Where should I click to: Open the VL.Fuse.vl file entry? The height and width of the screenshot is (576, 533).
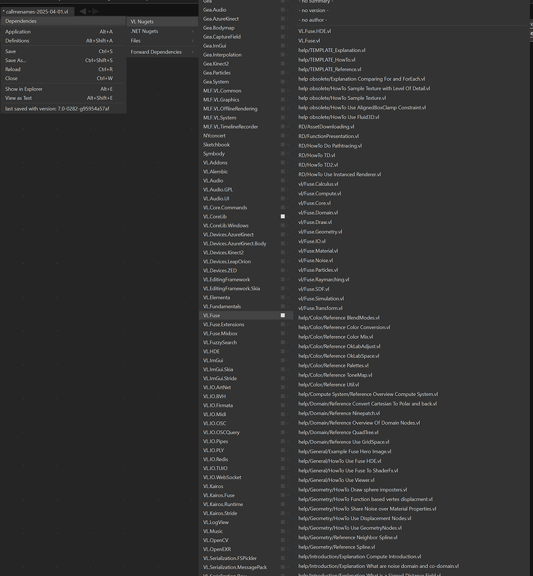308,41
